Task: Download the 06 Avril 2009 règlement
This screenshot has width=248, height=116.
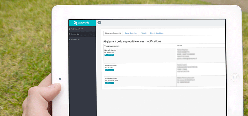Action: (109, 55)
